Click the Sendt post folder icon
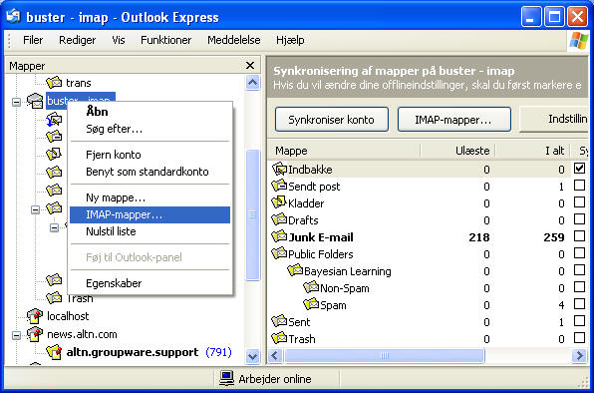 pos(280,186)
